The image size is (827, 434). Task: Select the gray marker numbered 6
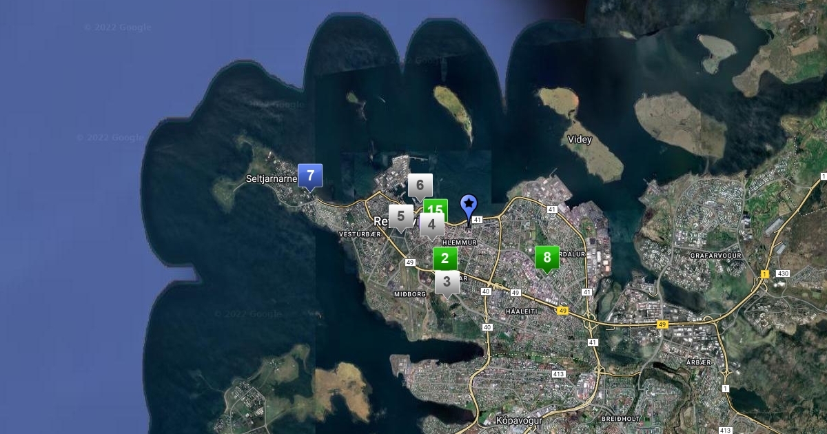[x=420, y=185]
